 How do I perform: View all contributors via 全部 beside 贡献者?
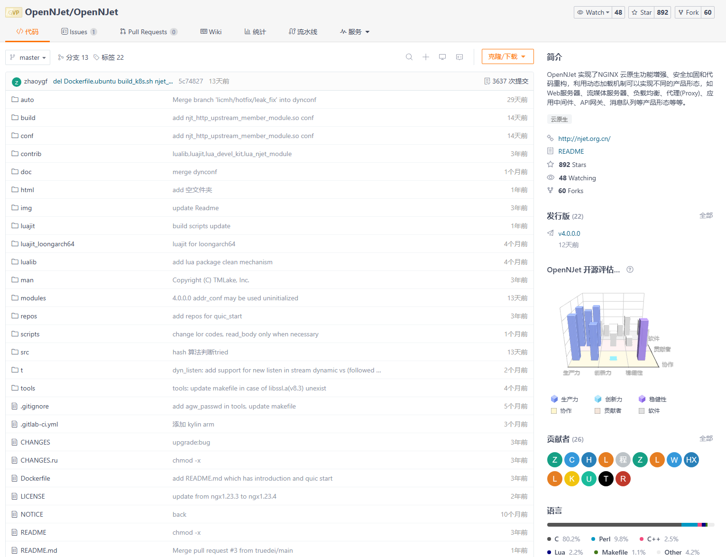coord(706,438)
